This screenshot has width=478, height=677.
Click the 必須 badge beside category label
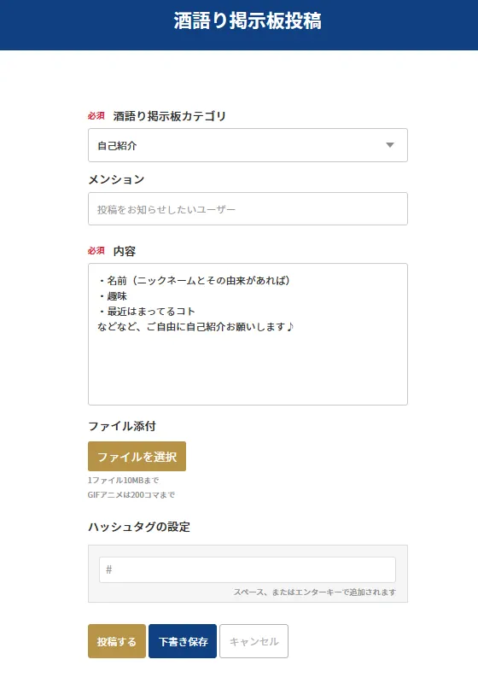(96, 116)
